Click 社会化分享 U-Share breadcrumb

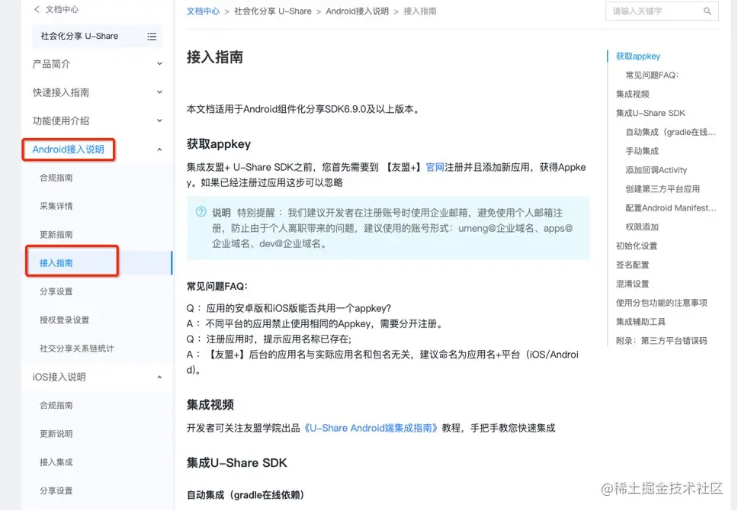(x=272, y=11)
